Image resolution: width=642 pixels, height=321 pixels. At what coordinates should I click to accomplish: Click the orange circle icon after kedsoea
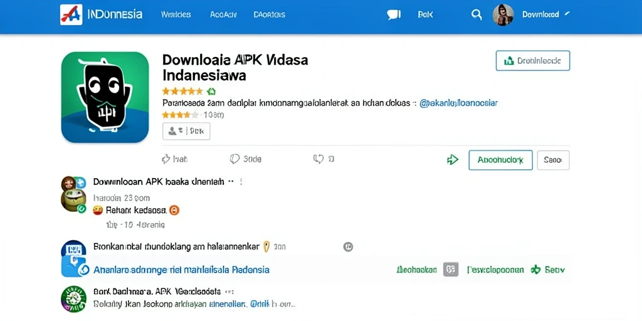pos(174,211)
